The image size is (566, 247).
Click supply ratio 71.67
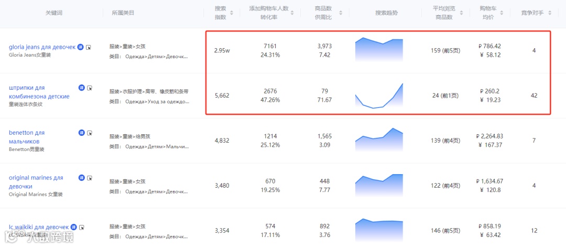(x=324, y=100)
